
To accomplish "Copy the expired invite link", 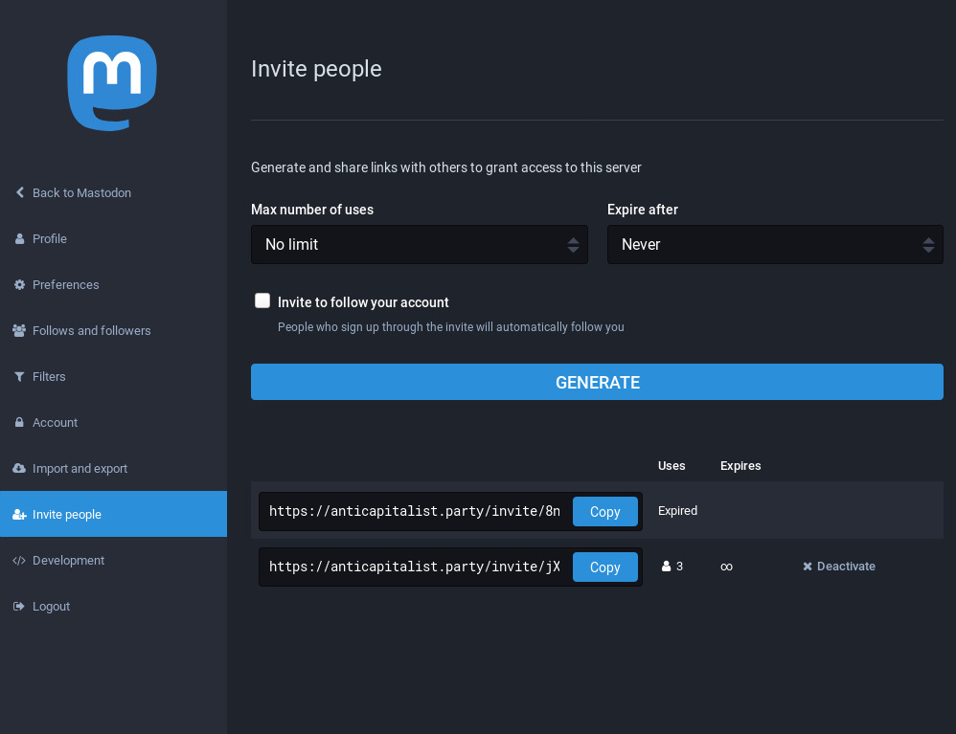I will [604, 511].
